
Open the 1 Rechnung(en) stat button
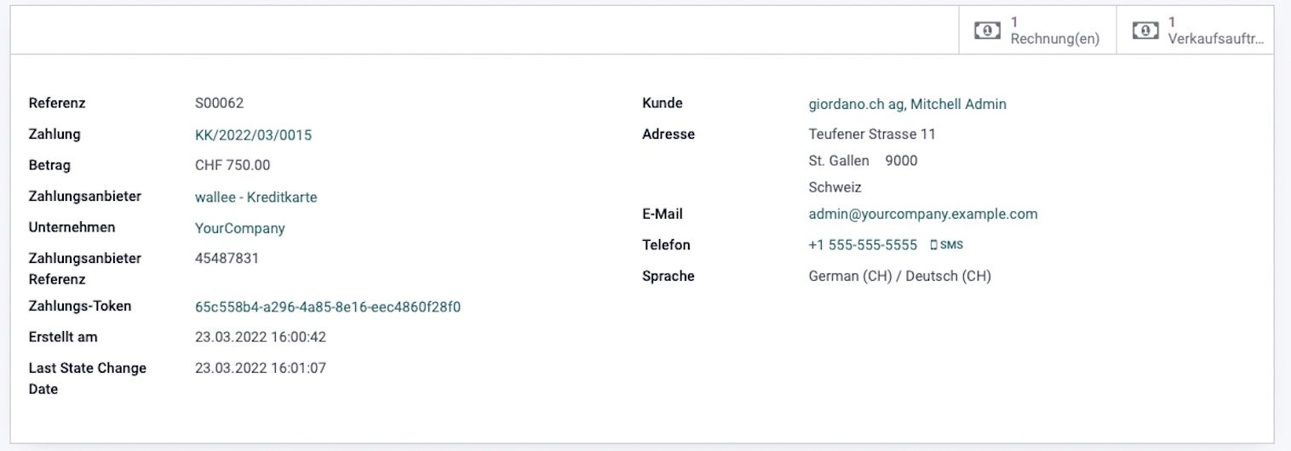point(1037,31)
